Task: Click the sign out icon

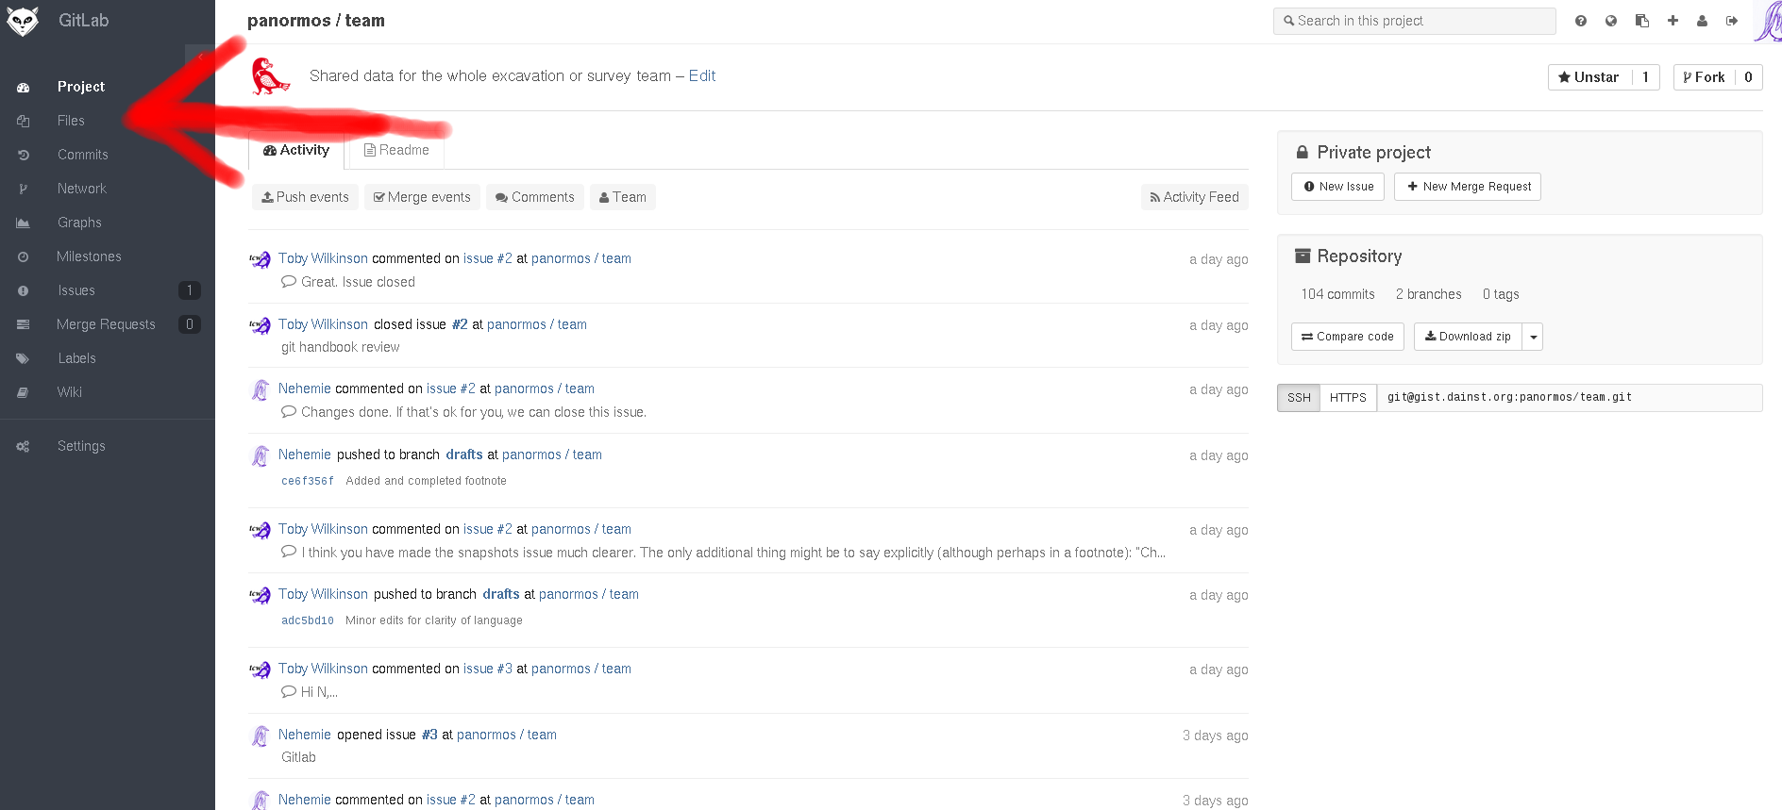Action: [1732, 21]
